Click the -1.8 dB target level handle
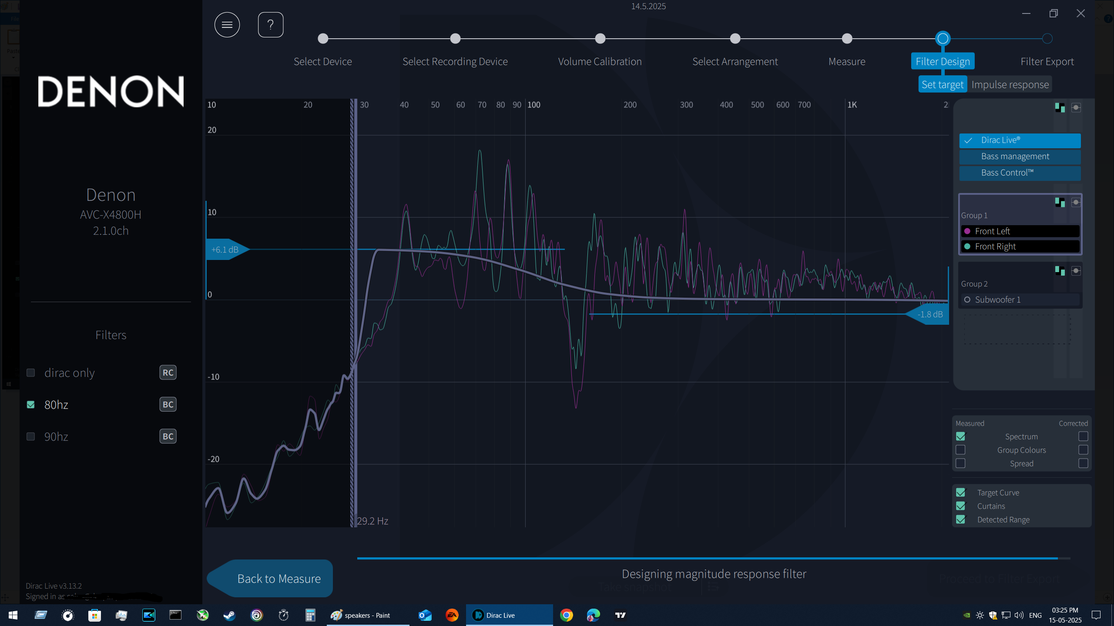Viewport: 1114px width, 626px height. (x=928, y=314)
